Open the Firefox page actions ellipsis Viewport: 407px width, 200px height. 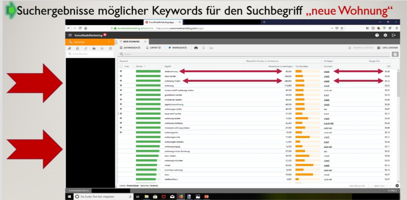(x=332, y=28)
